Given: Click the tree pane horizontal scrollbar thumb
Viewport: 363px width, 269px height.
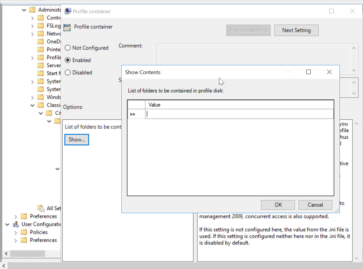Looking at the screenshot, I should tap(27, 253).
